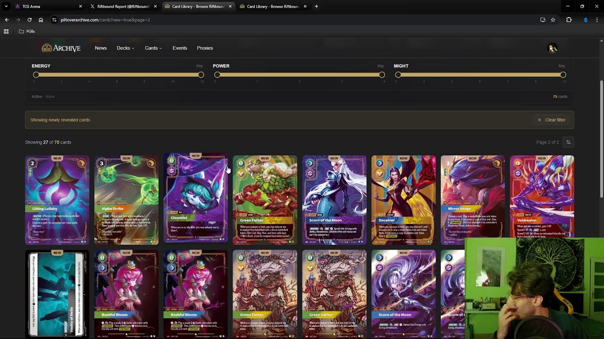Click the '75 cards' count
Screen dimensions: 604x339
click(560, 97)
